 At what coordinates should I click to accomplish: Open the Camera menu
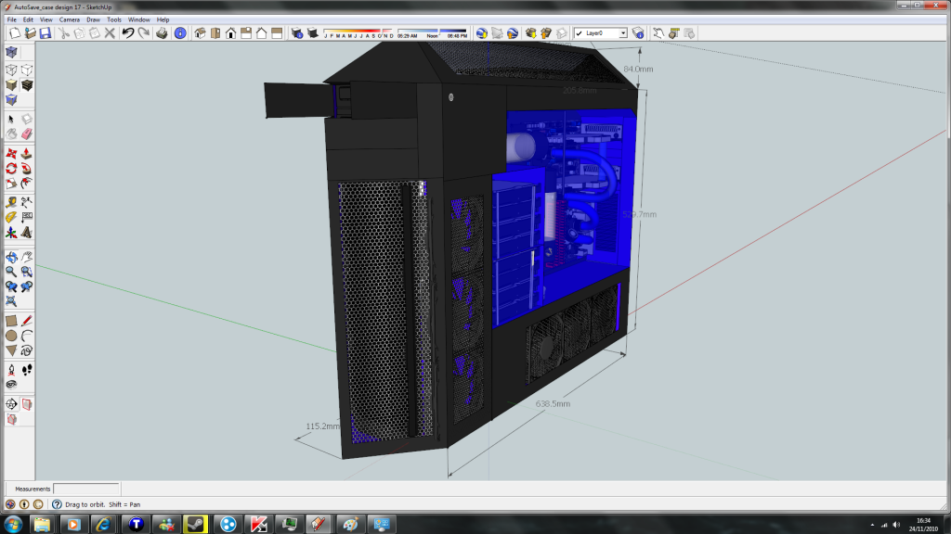[x=69, y=19]
